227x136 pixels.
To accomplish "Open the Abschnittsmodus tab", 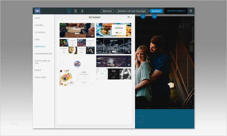I will pyautogui.click(x=176, y=11).
